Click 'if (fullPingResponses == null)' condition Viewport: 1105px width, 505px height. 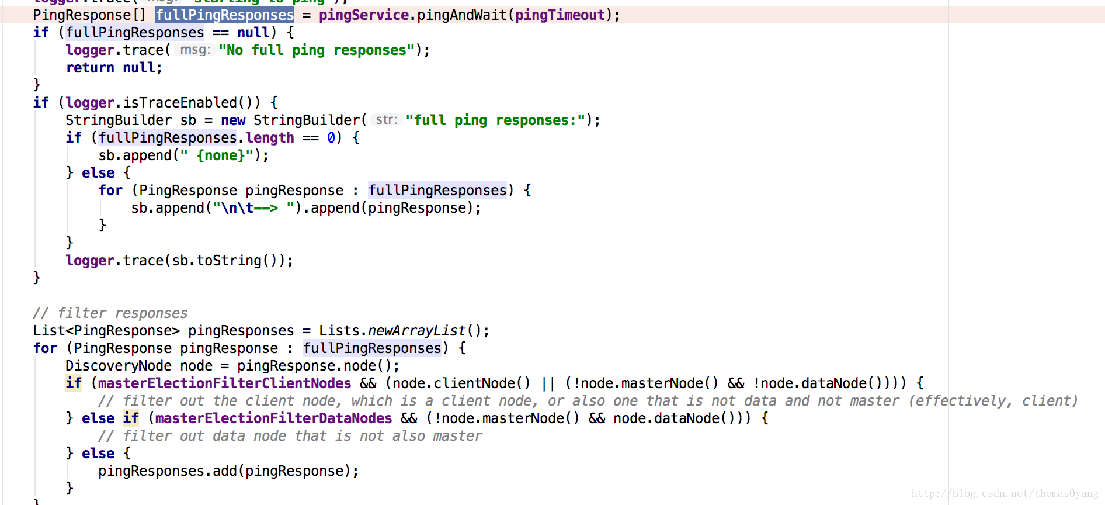click(x=155, y=33)
